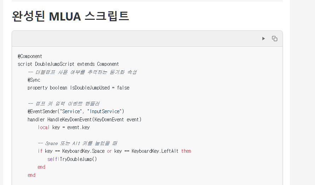Click the comment 점프 키 입력 이벤트 핸들러
This screenshot has width=315, height=185.
(x=64, y=104)
